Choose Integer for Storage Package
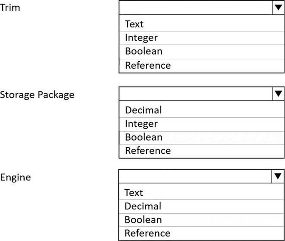 click(202, 124)
